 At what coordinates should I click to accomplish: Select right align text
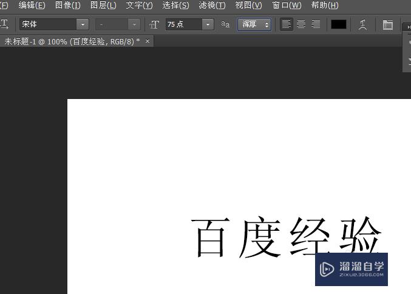coord(316,24)
